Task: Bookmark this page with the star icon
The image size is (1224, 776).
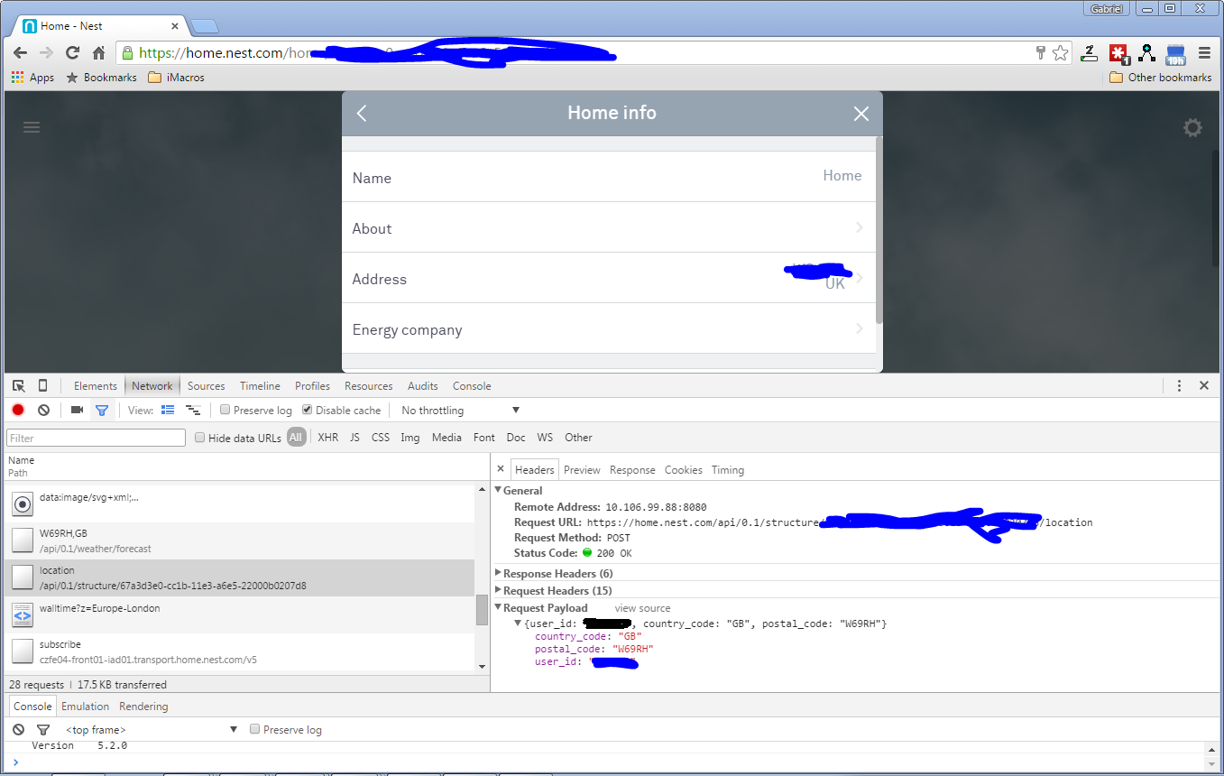Action: coord(1061,53)
